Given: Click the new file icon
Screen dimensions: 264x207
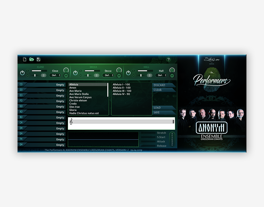Looking at the screenshot, I should pyautogui.click(x=25, y=59).
